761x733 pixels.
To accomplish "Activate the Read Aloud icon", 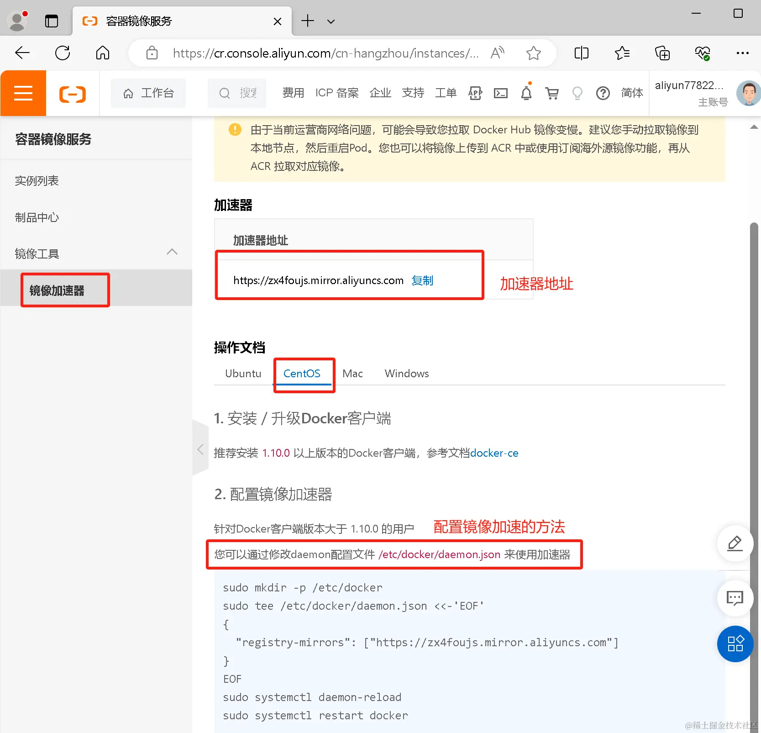I will [x=498, y=53].
